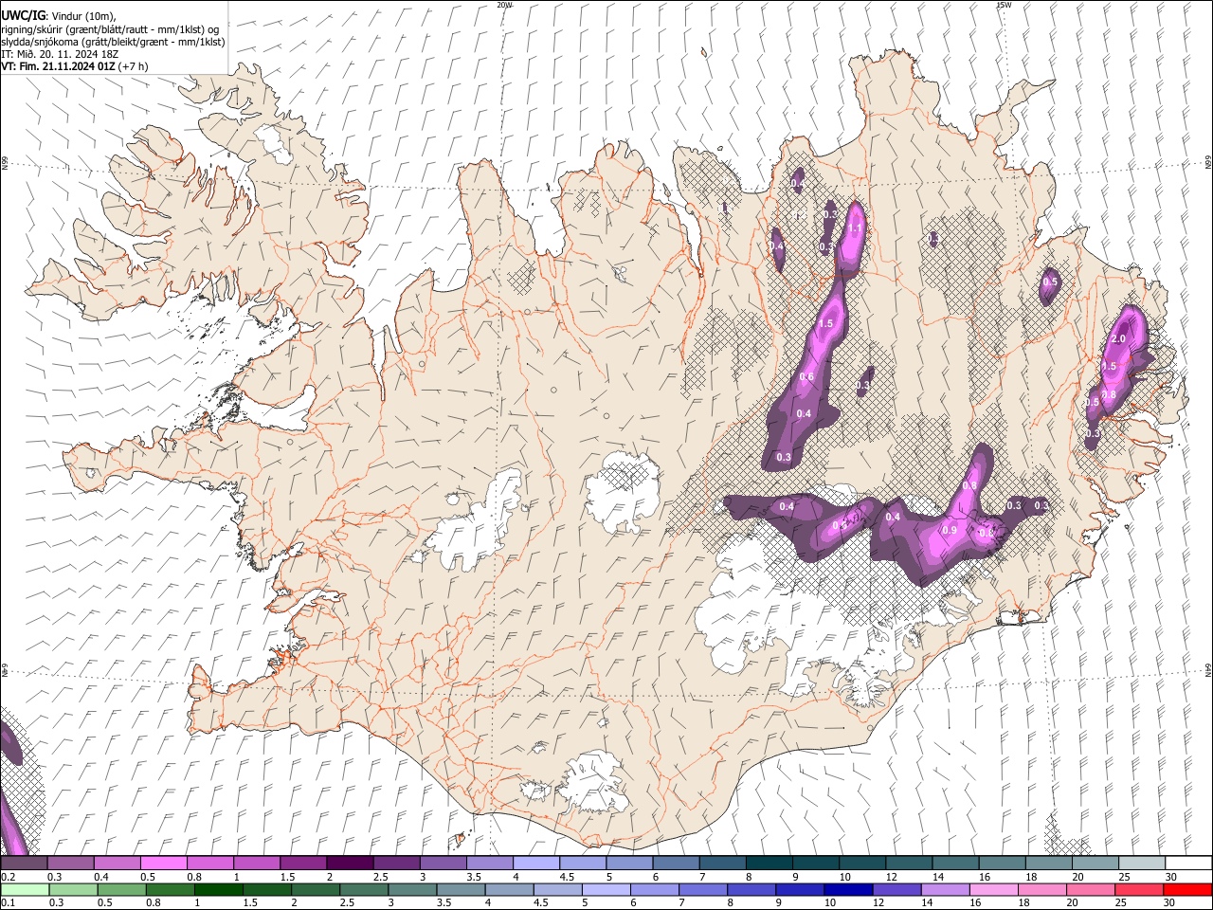
Task: Select upper legend swatch between 3 and 3.5
Action: click(443, 864)
